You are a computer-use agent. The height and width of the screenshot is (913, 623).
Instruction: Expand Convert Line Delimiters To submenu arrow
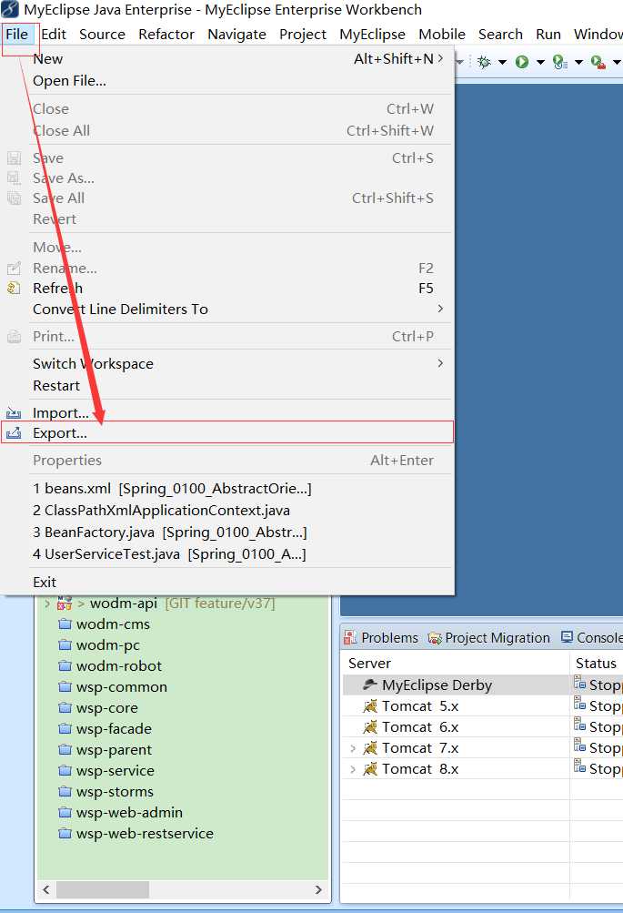coord(440,309)
